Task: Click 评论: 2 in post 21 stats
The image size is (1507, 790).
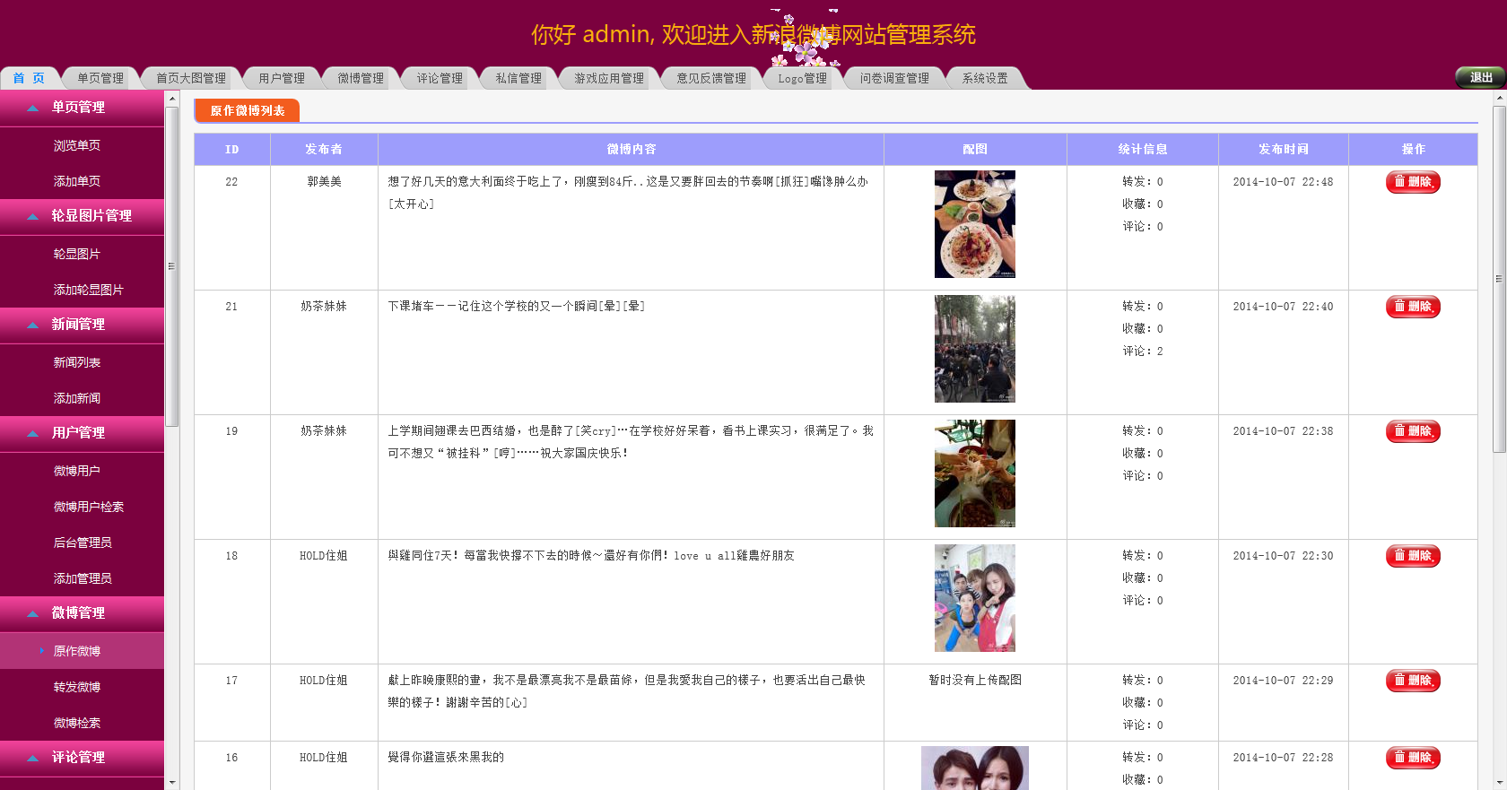Action: [x=1142, y=352]
